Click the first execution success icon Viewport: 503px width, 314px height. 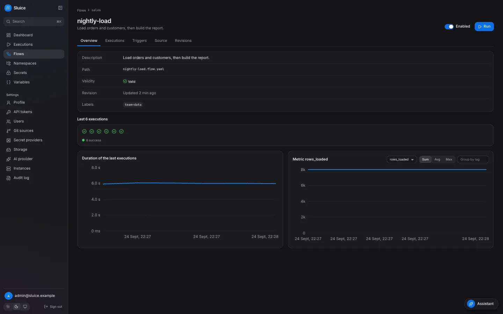(84, 132)
